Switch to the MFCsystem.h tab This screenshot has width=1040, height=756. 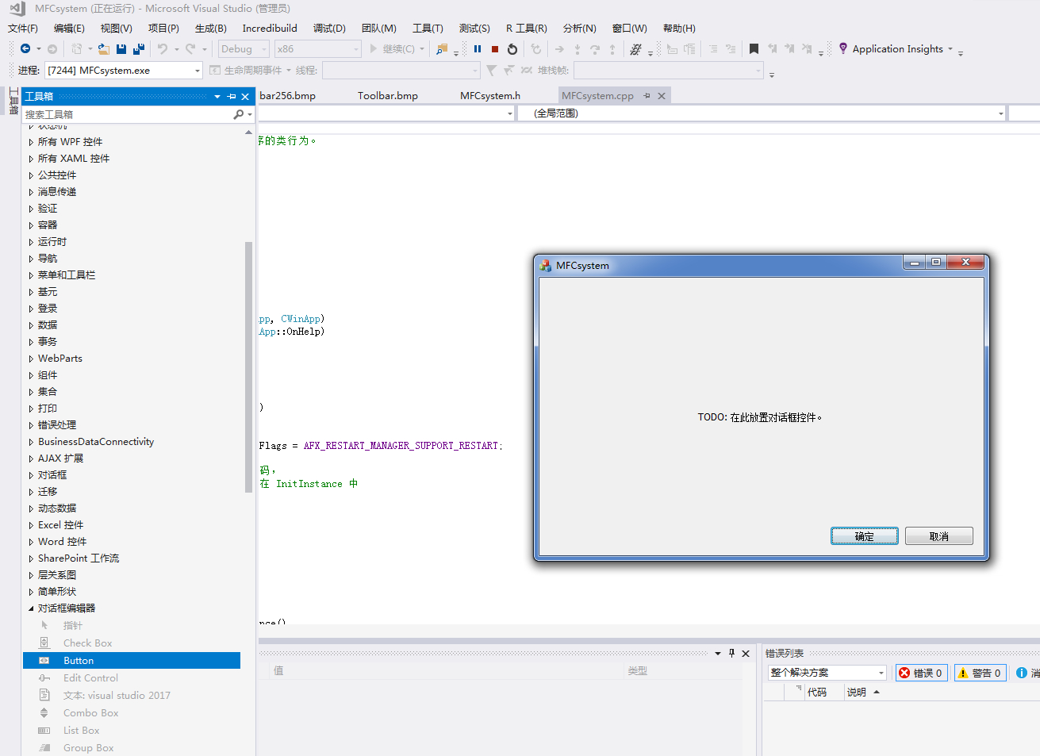490,96
